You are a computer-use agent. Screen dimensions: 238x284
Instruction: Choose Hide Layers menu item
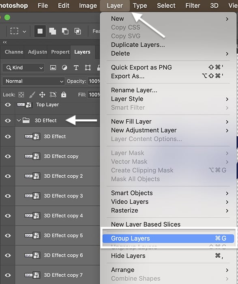pyautogui.click(x=168, y=256)
